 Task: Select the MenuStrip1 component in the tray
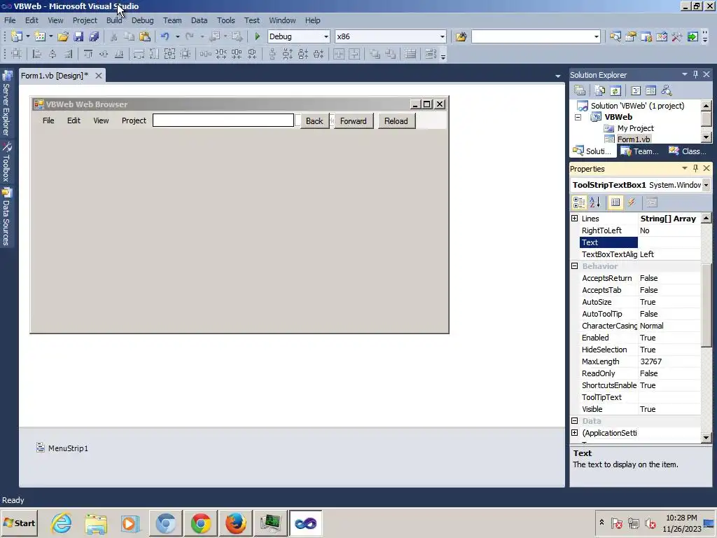[62, 448]
